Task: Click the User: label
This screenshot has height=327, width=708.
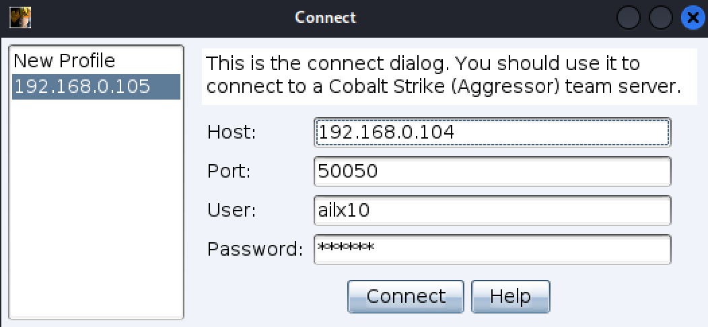Action: (232, 211)
